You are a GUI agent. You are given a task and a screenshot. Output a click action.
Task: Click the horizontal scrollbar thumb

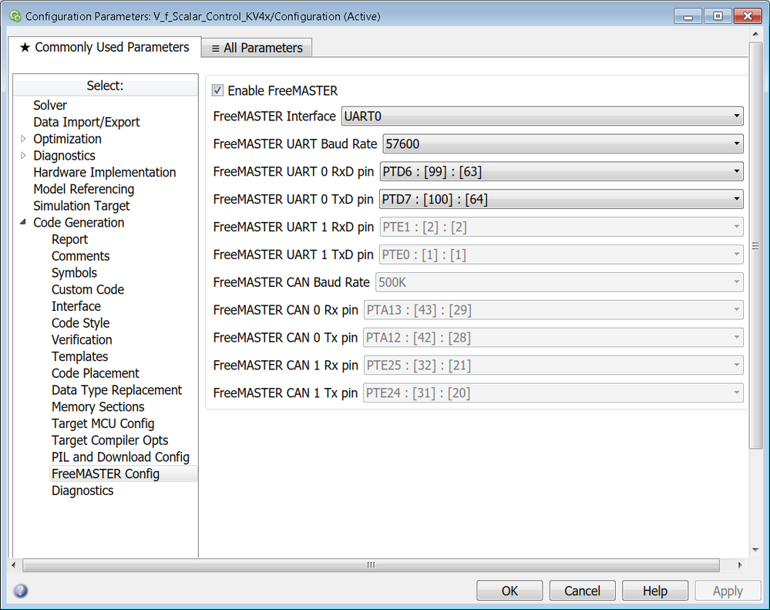pos(371,565)
